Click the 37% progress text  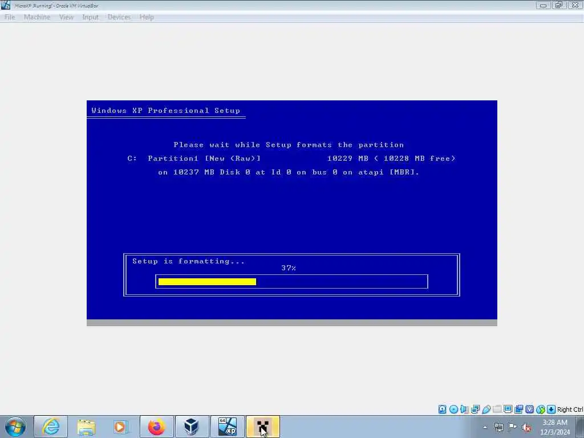tap(289, 268)
